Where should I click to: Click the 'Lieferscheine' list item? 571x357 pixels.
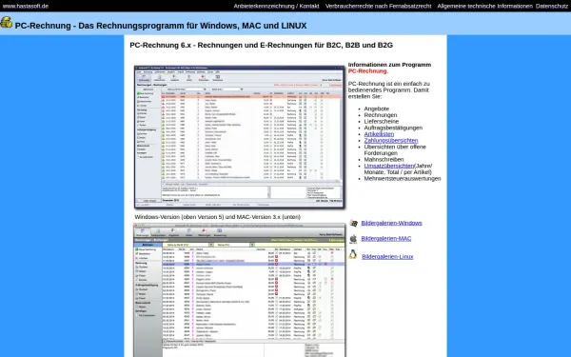click(382, 121)
